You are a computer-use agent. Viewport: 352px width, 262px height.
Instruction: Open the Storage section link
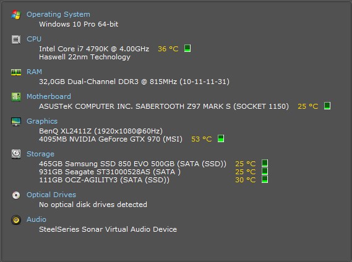40,154
